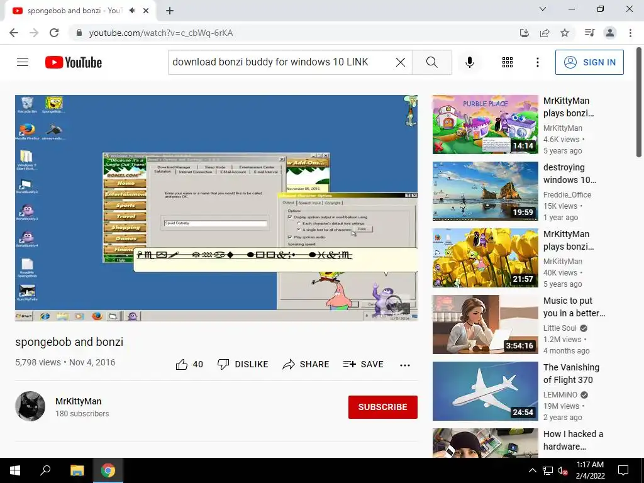Open 'Music to put you in a better…' title
The width and height of the screenshot is (644, 483).
(574, 307)
